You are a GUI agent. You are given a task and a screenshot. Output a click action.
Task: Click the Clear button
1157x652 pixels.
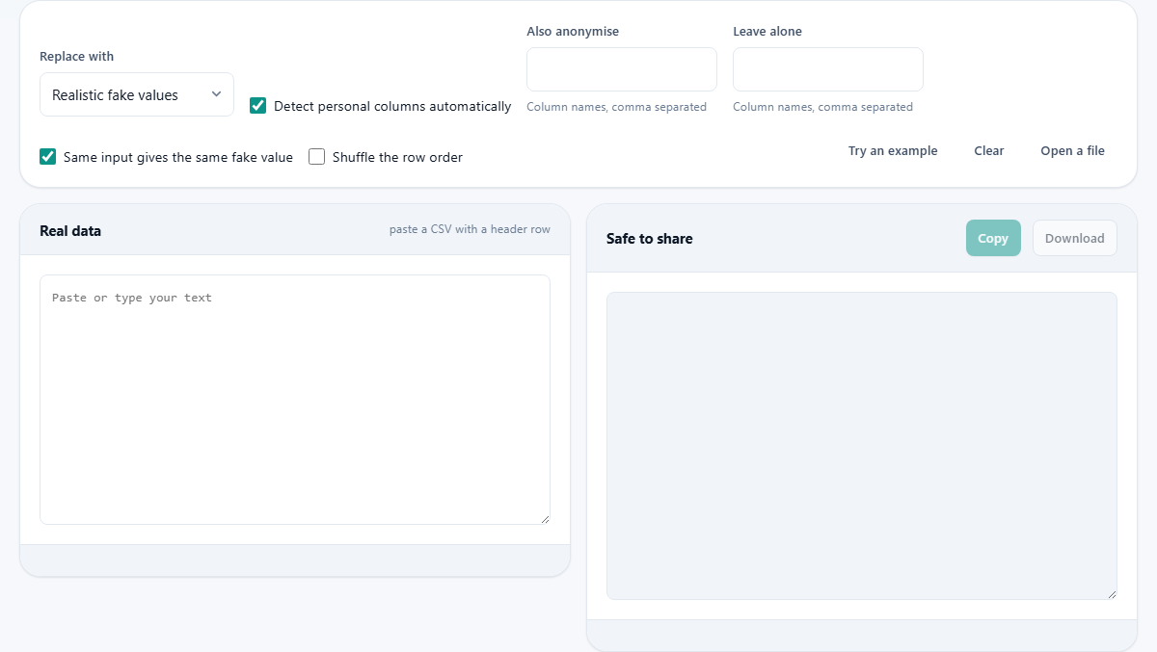pos(989,150)
